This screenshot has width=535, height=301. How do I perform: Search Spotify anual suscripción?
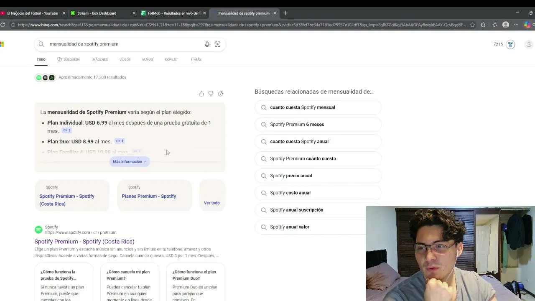tap(311, 210)
